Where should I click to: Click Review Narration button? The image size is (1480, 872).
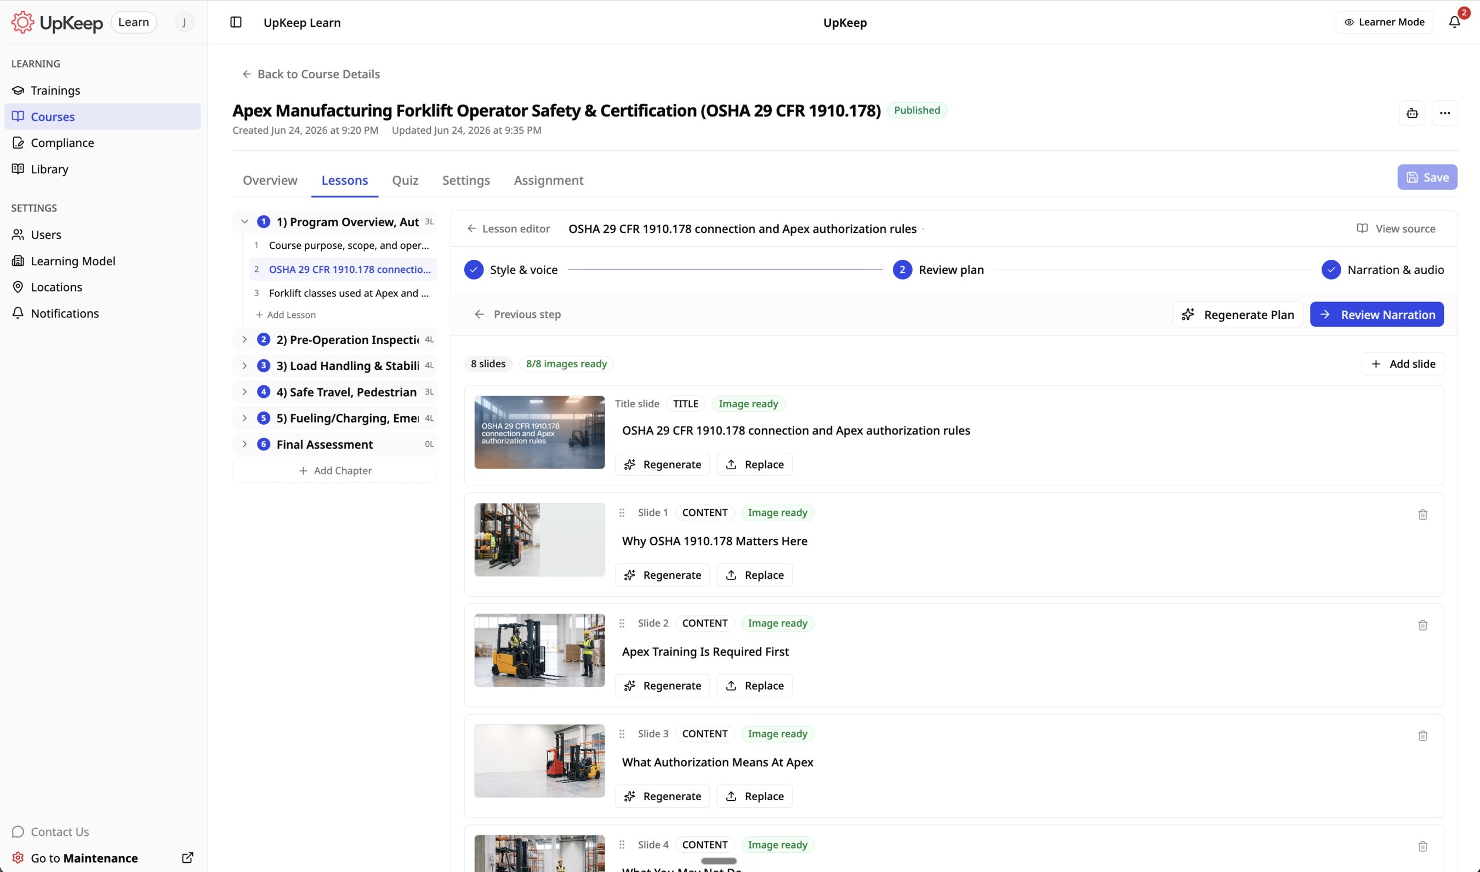coord(1376,315)
